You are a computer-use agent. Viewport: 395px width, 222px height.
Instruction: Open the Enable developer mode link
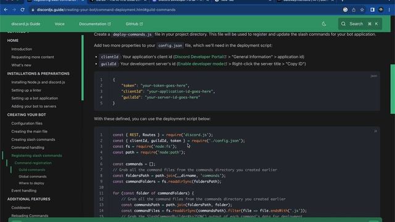[x=202, y=64]
